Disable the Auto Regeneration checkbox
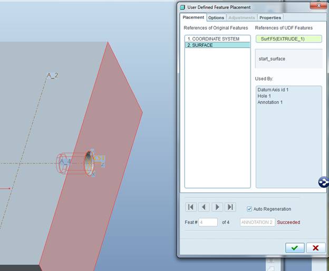The width and height of the screenshot is (329, 271). click(249, 209)
